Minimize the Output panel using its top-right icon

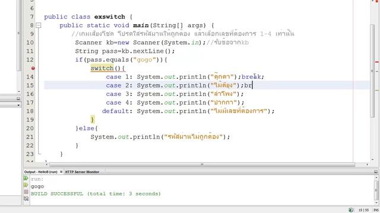click(376, 172)
